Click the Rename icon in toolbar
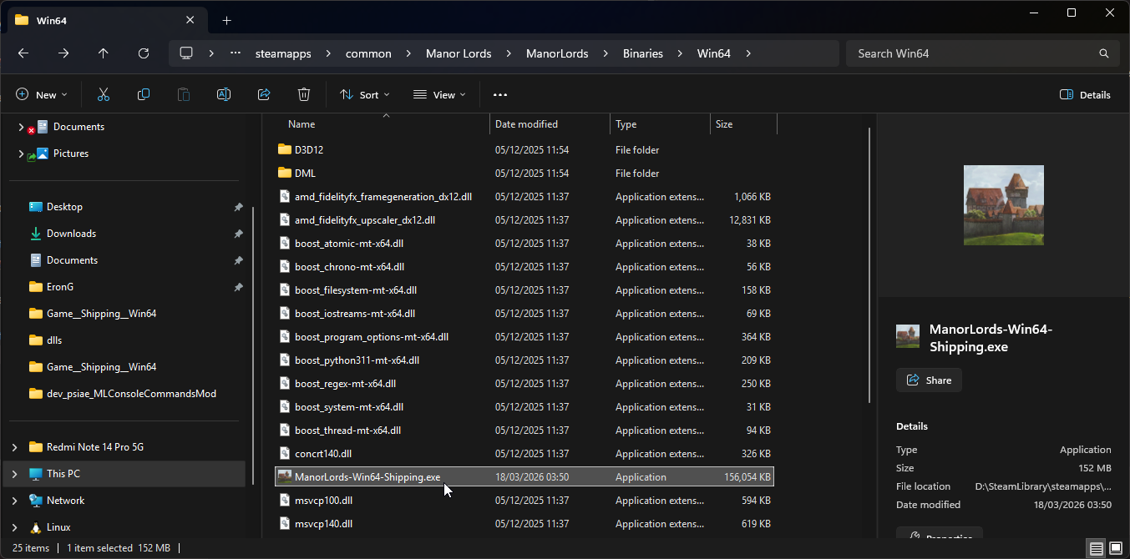Screen dimensions: 1130x559 [224, 95]
